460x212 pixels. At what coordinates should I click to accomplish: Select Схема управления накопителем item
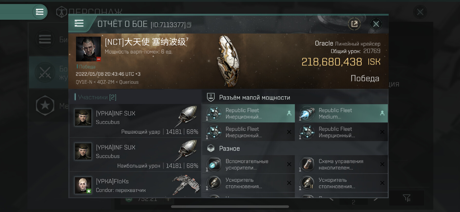pos(341,164)
